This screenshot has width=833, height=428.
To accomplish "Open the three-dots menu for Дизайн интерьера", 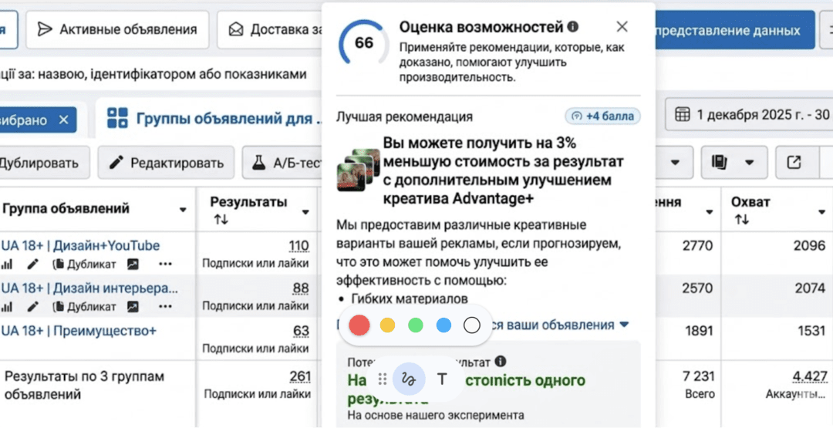I will pyautogui.click(x=165, y=306).
